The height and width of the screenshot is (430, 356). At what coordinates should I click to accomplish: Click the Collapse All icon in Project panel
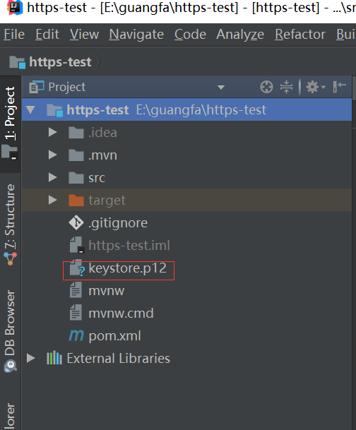286,88
